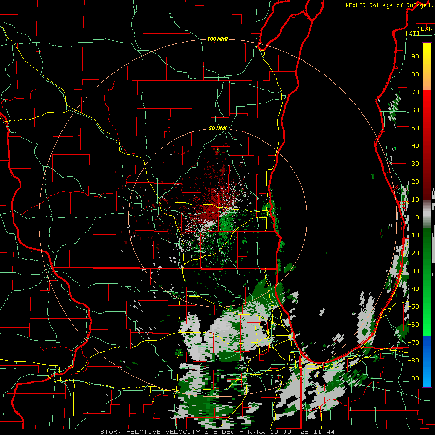Screen dimensions: 435x435
Task: Click the positive 90 value on the scale
Action: click(415, 57)
